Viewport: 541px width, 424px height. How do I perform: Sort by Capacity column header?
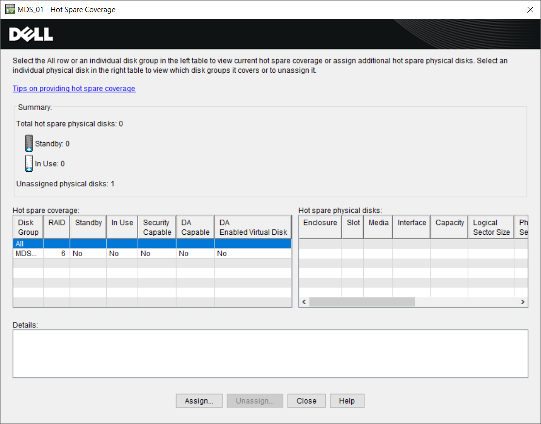click(450, 228)
